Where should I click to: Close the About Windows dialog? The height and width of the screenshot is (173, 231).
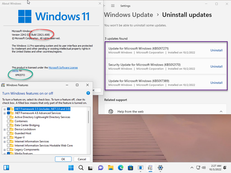click(x=100, y=3)
